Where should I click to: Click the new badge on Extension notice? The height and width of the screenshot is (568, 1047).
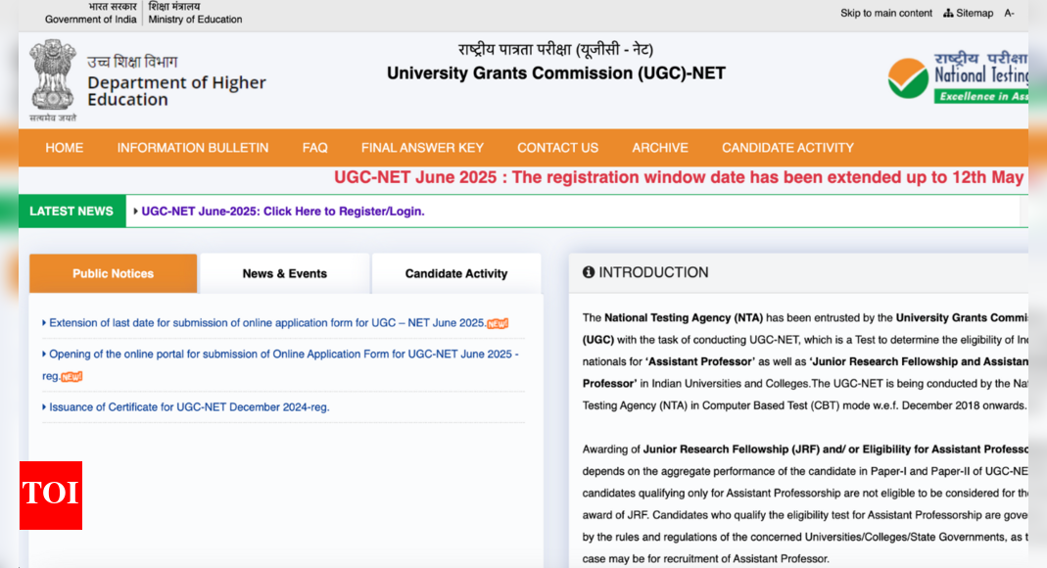(498, 323)
